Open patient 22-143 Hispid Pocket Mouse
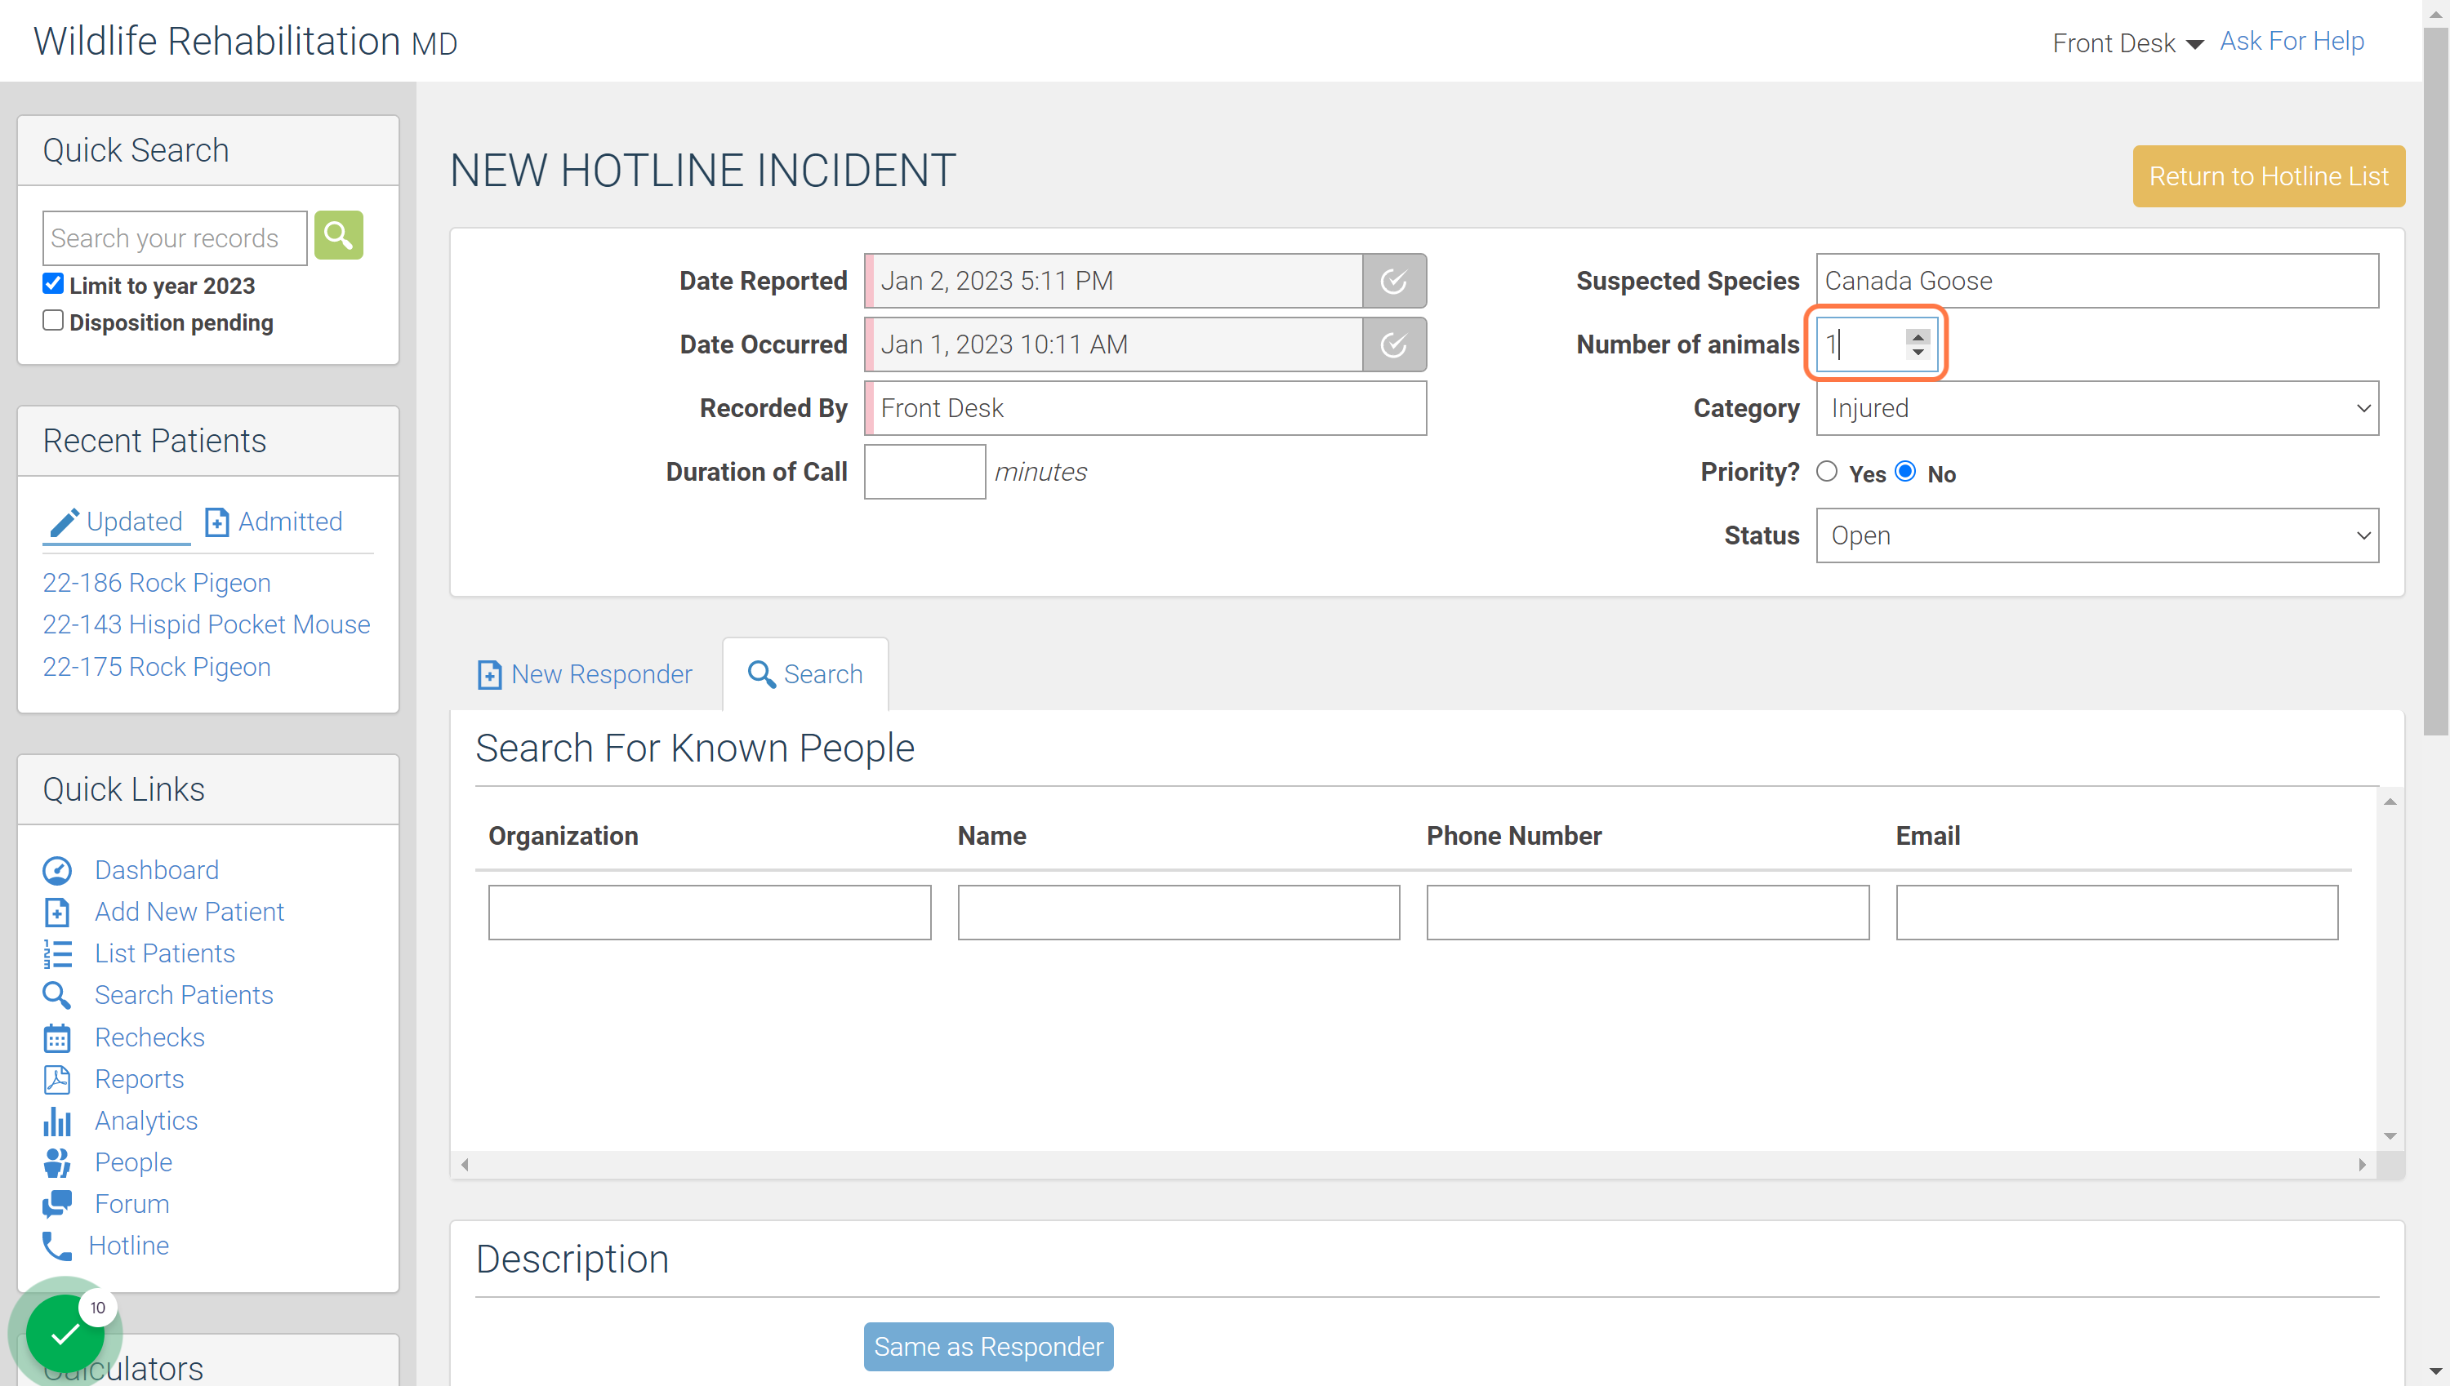Viewport: 2450px width, 1386px height. click(206, 624)
